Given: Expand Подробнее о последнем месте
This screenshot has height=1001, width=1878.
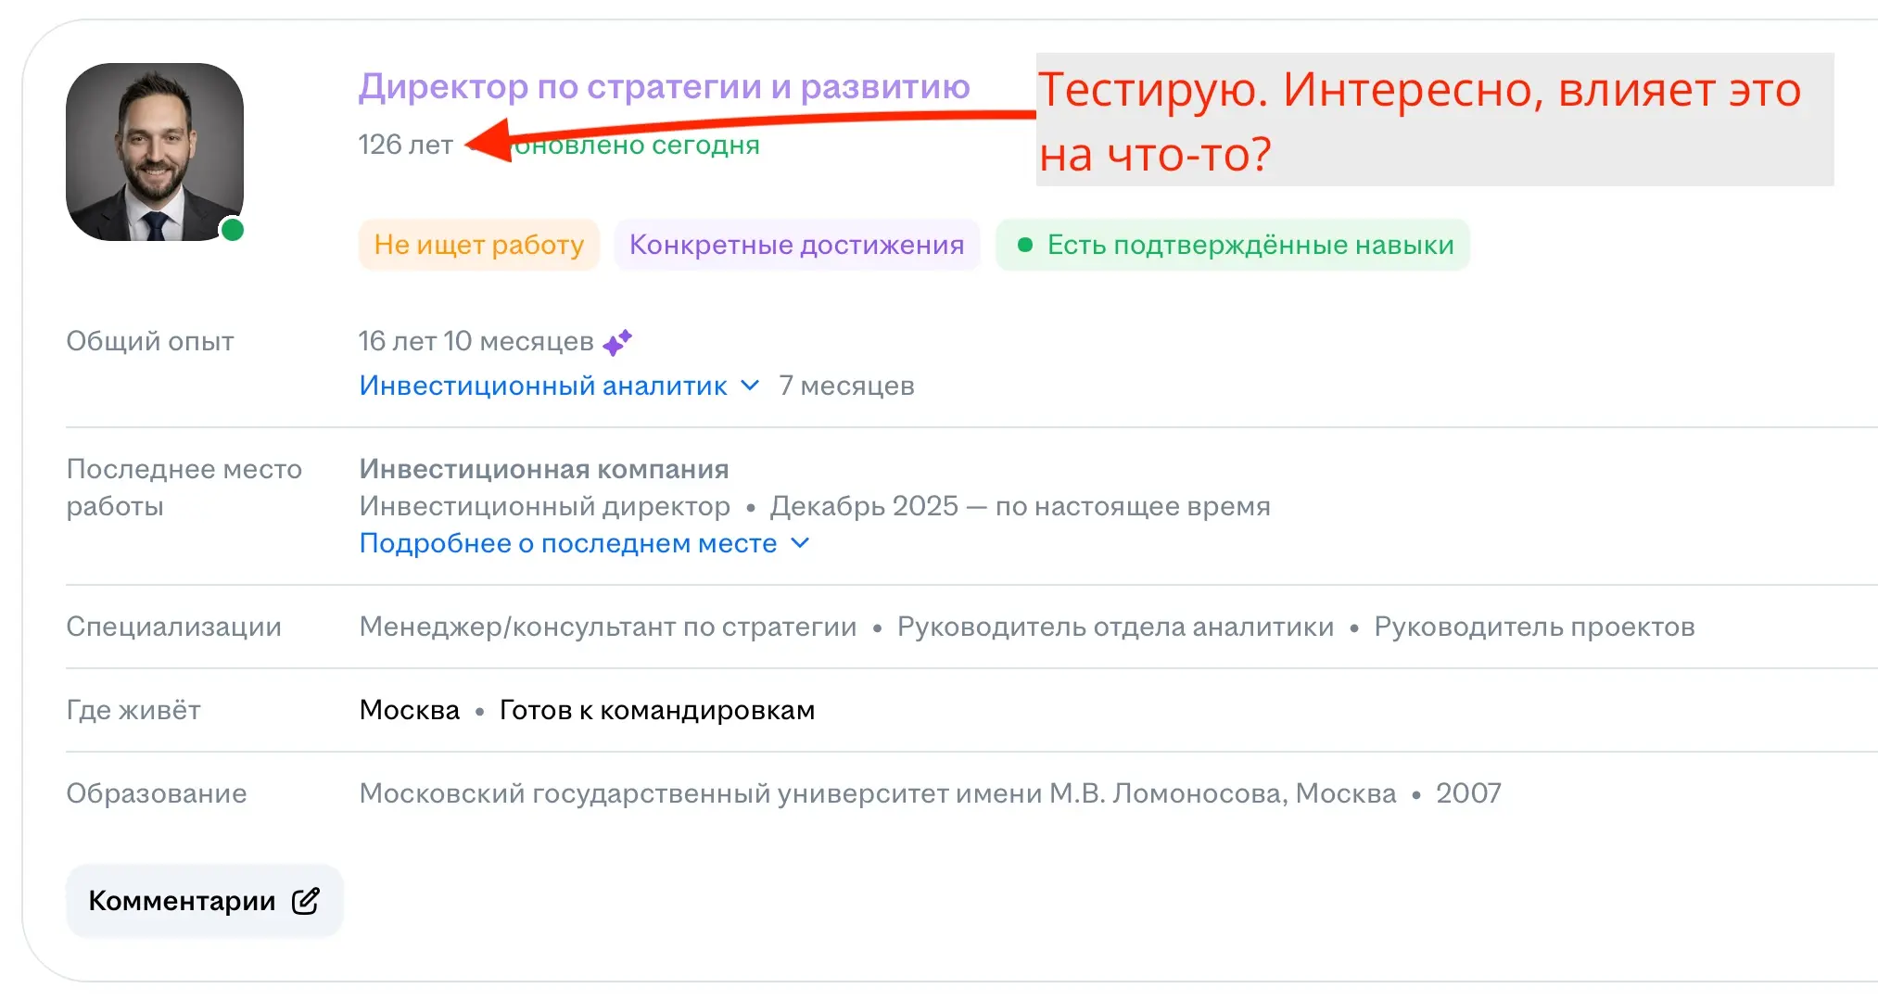Looking at the screenshot, I should coord(584,543).
